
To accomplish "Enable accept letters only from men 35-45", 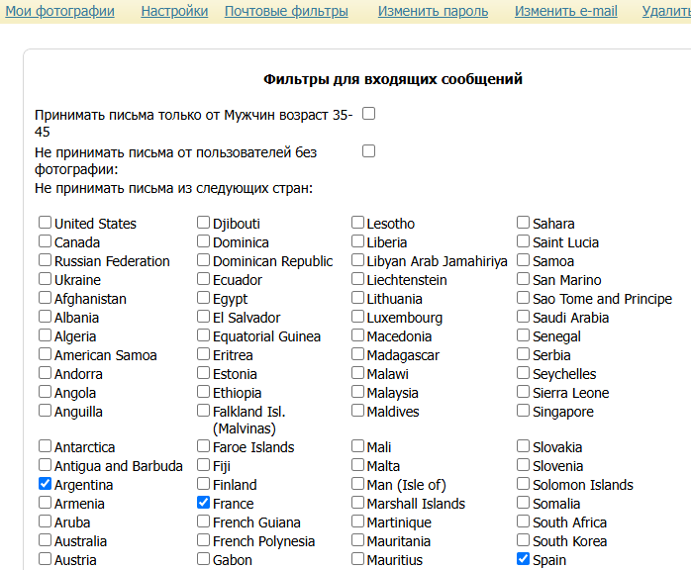I will pos(368,114).
